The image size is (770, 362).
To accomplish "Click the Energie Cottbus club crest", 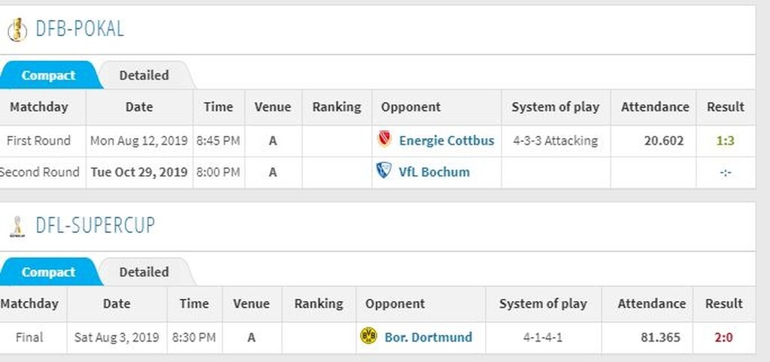I will [x=384, y=140].
